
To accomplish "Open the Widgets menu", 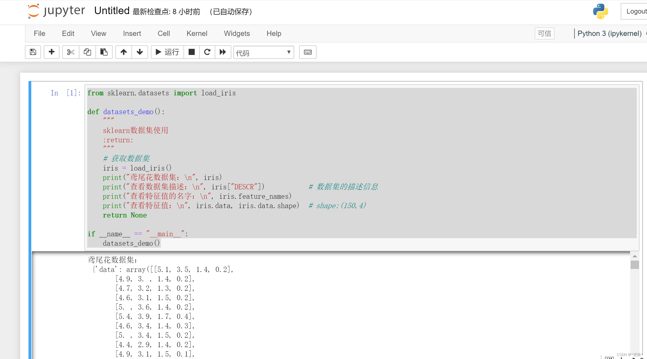I will [237, 33].
